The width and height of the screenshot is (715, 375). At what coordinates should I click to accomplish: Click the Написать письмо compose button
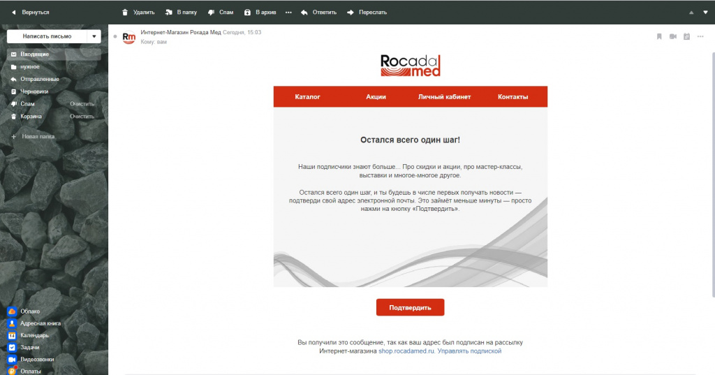[x=47, y=36]
